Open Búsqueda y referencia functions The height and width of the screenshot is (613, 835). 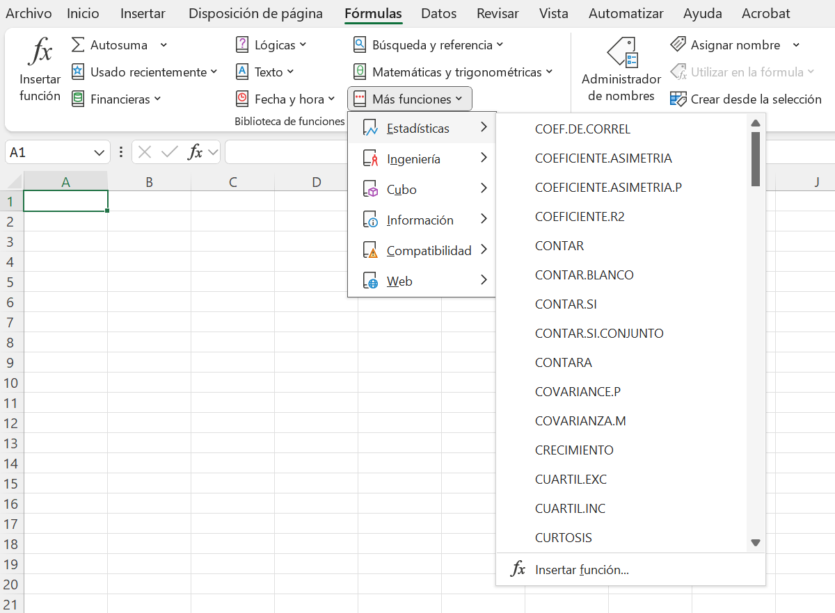tap(428, 45)
